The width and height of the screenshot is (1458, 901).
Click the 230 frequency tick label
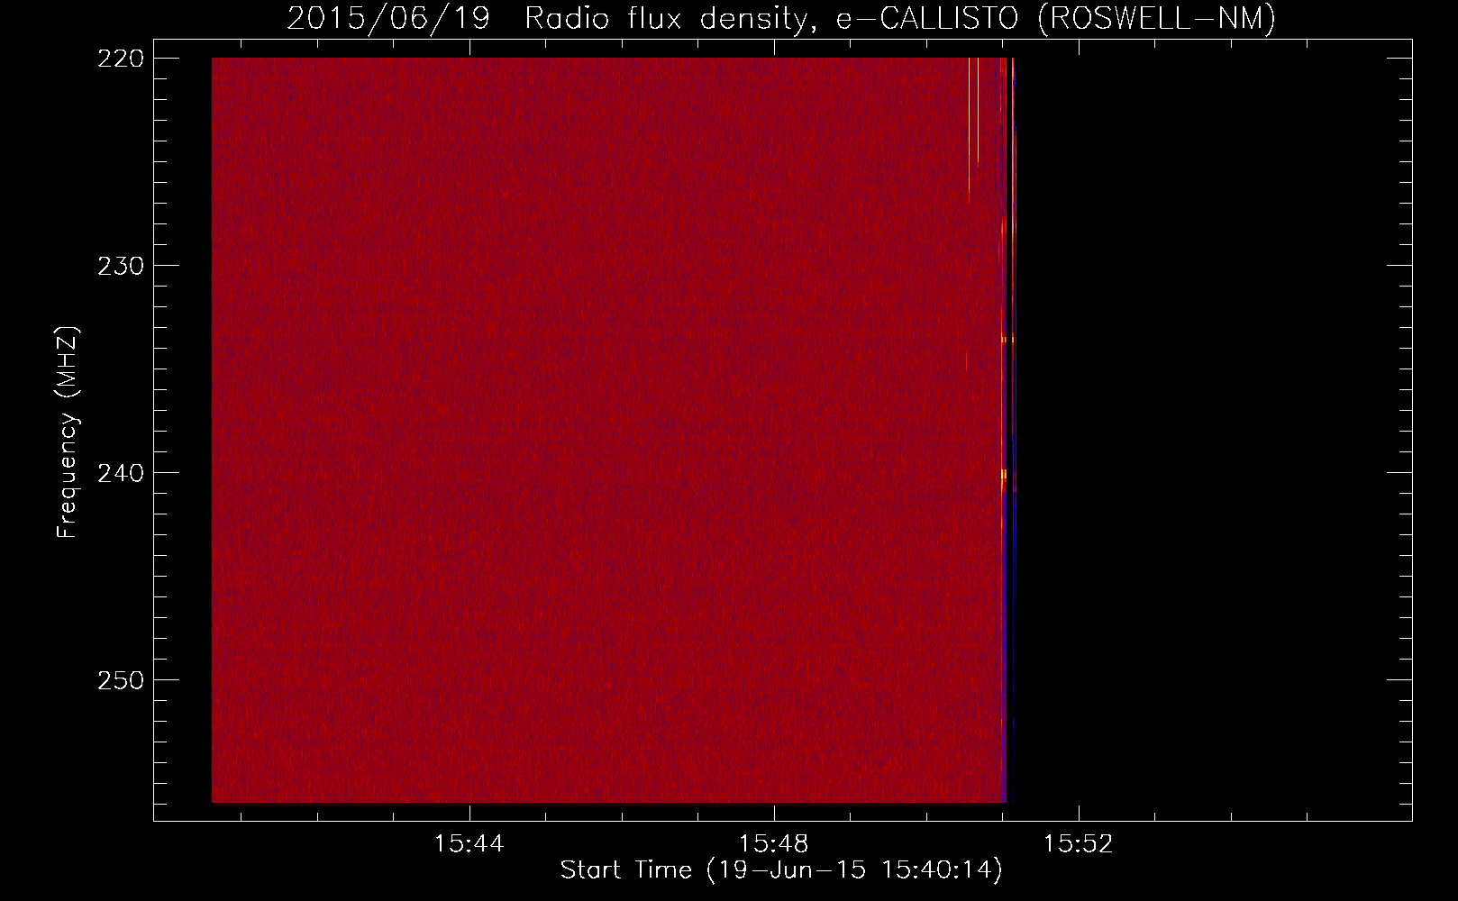121,266
